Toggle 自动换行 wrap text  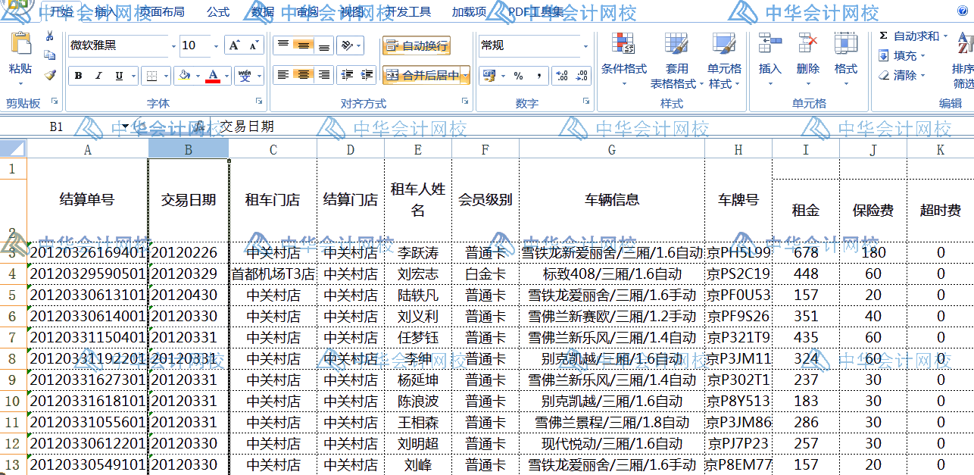(x=417, y=45)
